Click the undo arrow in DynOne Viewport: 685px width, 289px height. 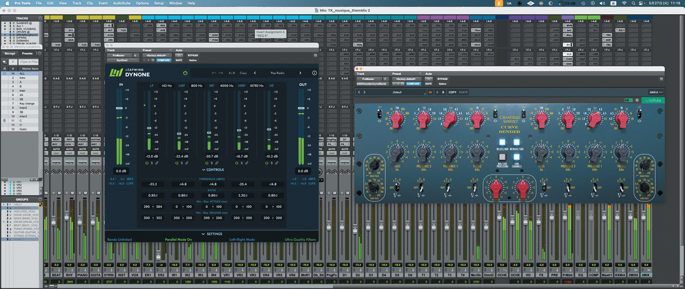pyautogui.click(x=214, y=73)
